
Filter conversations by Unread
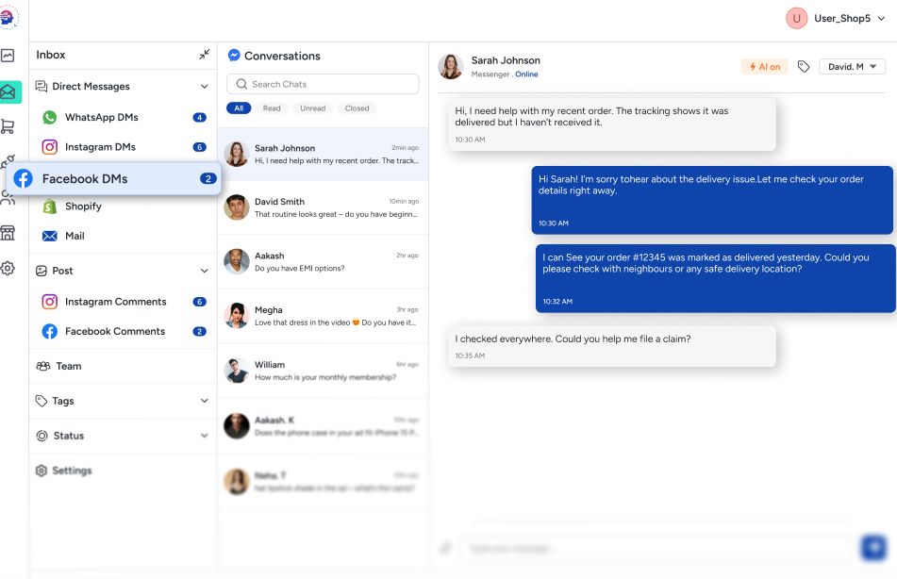pos(312,108)
